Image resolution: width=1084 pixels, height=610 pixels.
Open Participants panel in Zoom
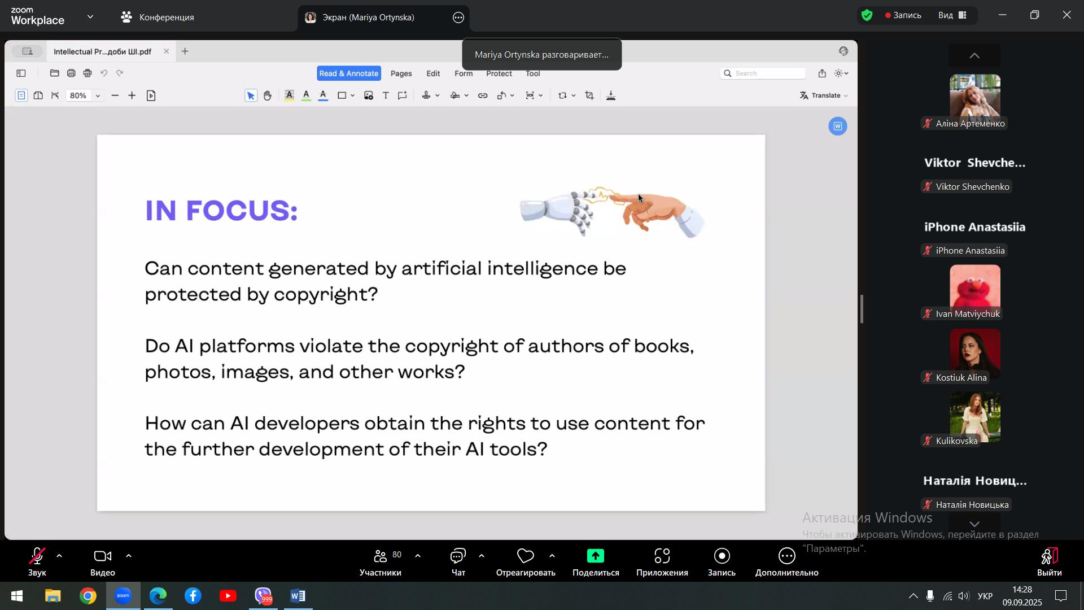tap(381, 563)
